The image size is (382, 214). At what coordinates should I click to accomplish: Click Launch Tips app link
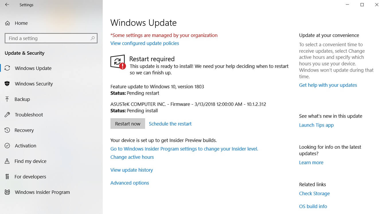click(x=316, y=125)
